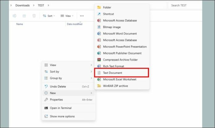Image resolution: width=215 pixels, height=128 pixels.
Task: Click the WinRAR ZIP archive icon
Action: pos(99,86)
